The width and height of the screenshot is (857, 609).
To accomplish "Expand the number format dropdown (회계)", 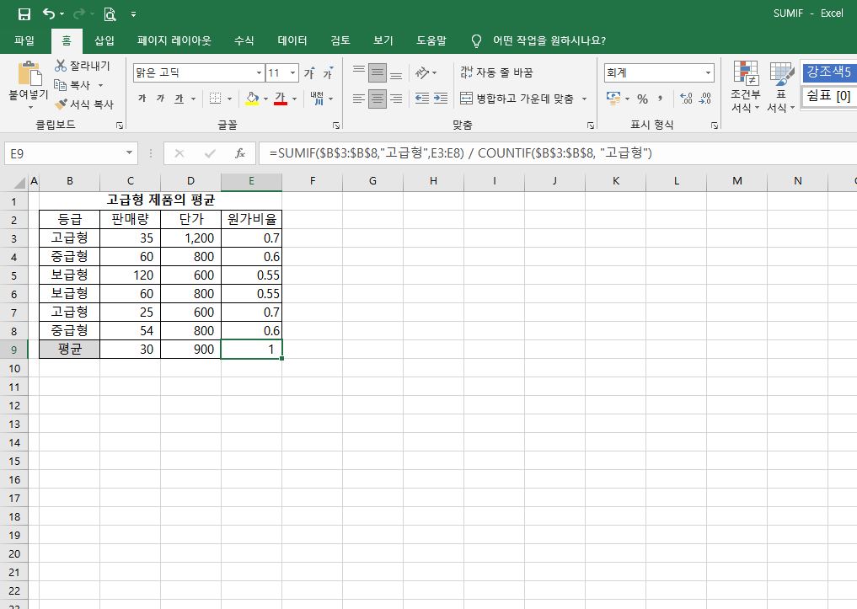I will [708, 73].
